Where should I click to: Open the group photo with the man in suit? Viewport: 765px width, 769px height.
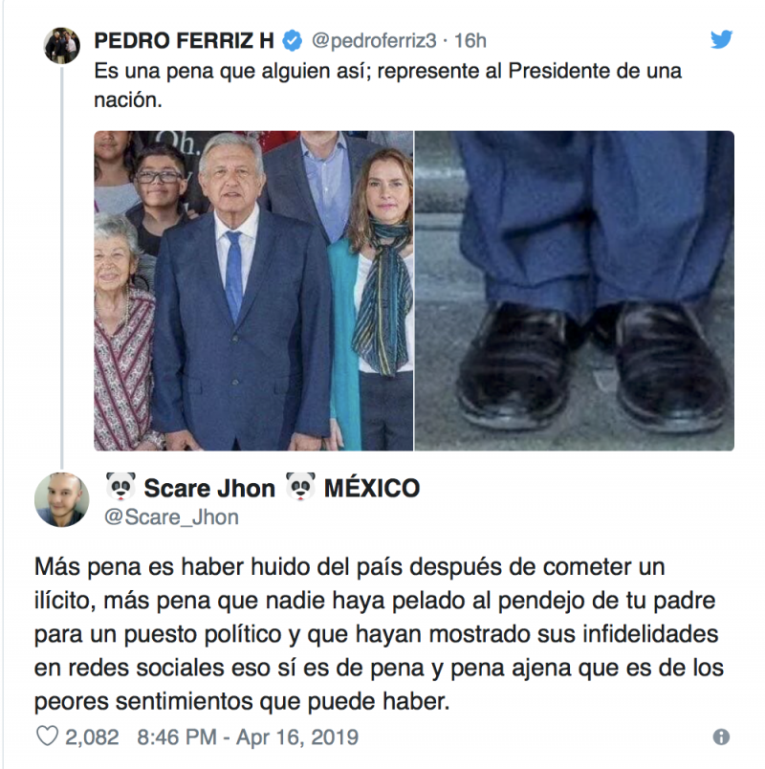[x=253, y=291]
